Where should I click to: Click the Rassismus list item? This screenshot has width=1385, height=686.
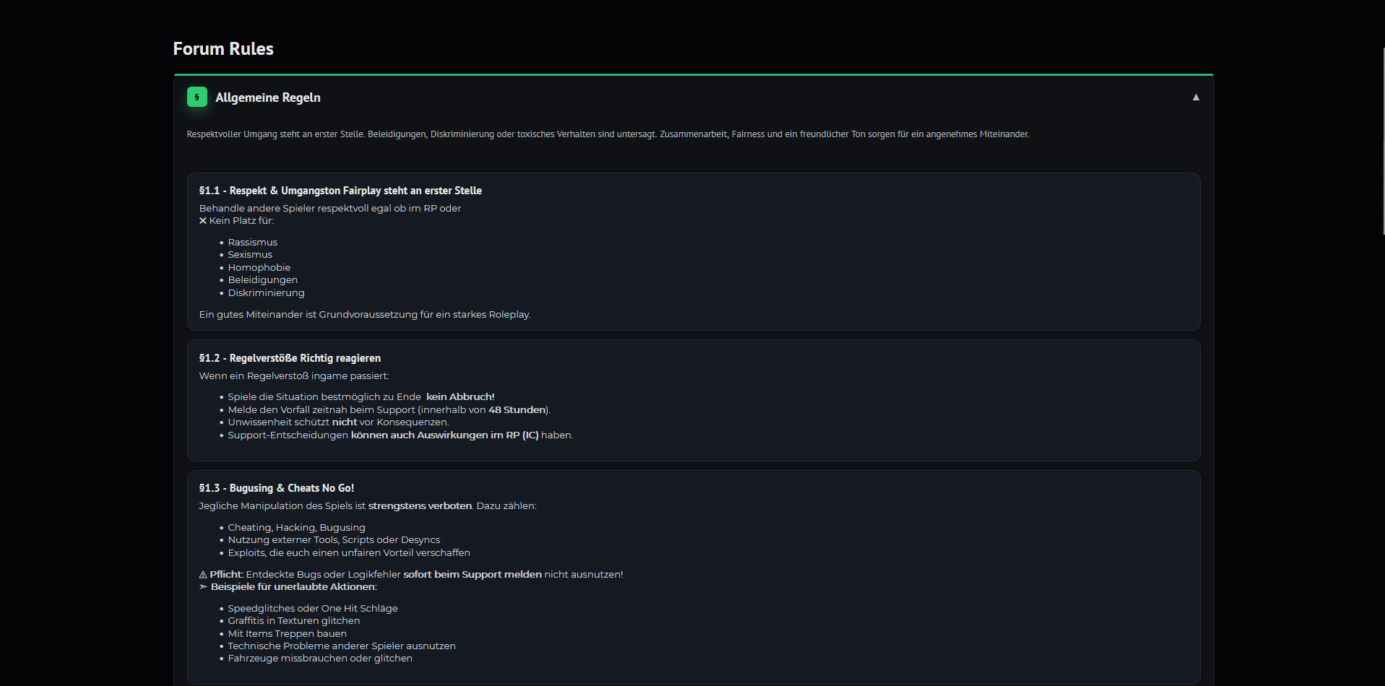click(x=252, y=243)
